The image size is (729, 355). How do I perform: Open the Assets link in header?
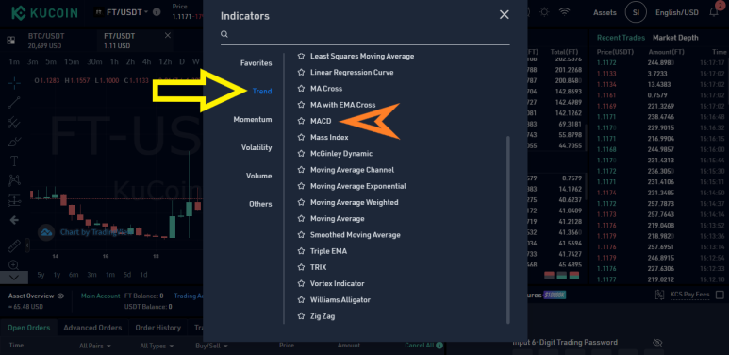tap(605, 12)
